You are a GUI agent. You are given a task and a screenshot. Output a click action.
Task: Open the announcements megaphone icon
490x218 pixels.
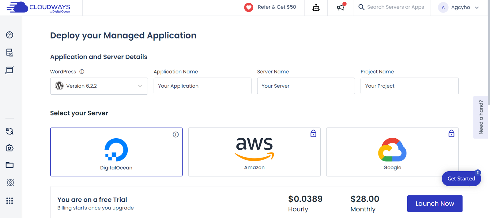tap(341, 7)
